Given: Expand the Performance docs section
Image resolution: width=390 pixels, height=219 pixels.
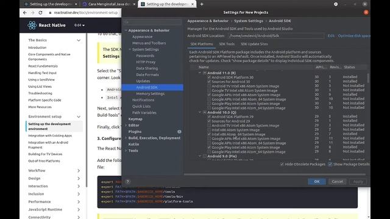Looking at the screenshot, I should click(x=79, y=201).
